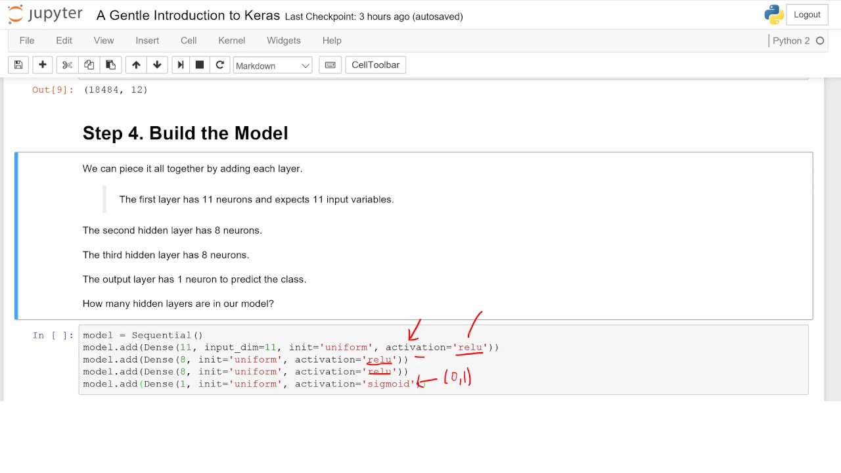Open the File menu

coord(27,41)
